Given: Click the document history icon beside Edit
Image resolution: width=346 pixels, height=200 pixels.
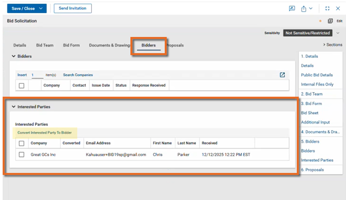Looking at the screenshot, I should coord(330,21).
